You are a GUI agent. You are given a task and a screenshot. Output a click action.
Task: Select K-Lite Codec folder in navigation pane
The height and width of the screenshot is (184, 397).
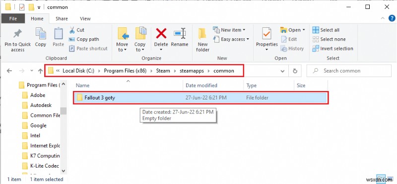[x=41, y=166]
